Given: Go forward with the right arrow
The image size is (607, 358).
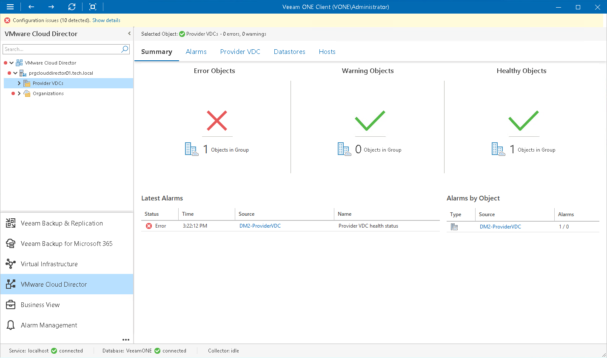Looking at the screenshot, I should coord(51,7).
